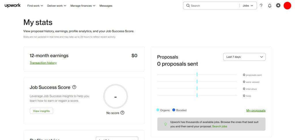Viewport: 295px width, 140px height.
Task: Expand the Manage finances menu
Action: 83,6
